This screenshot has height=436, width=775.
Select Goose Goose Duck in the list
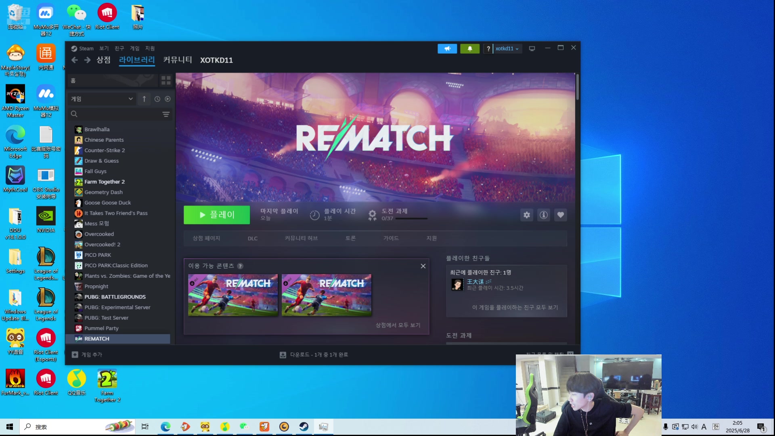108,203
